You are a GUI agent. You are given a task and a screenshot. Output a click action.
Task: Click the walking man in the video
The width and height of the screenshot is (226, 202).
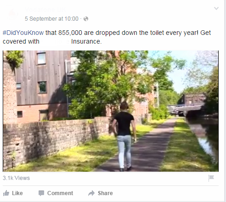tap(124, 136)
